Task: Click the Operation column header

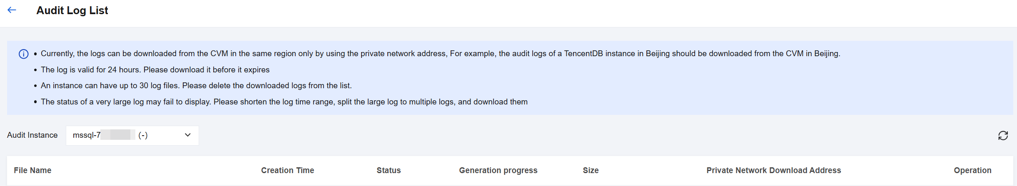Action: coord(972,170)
